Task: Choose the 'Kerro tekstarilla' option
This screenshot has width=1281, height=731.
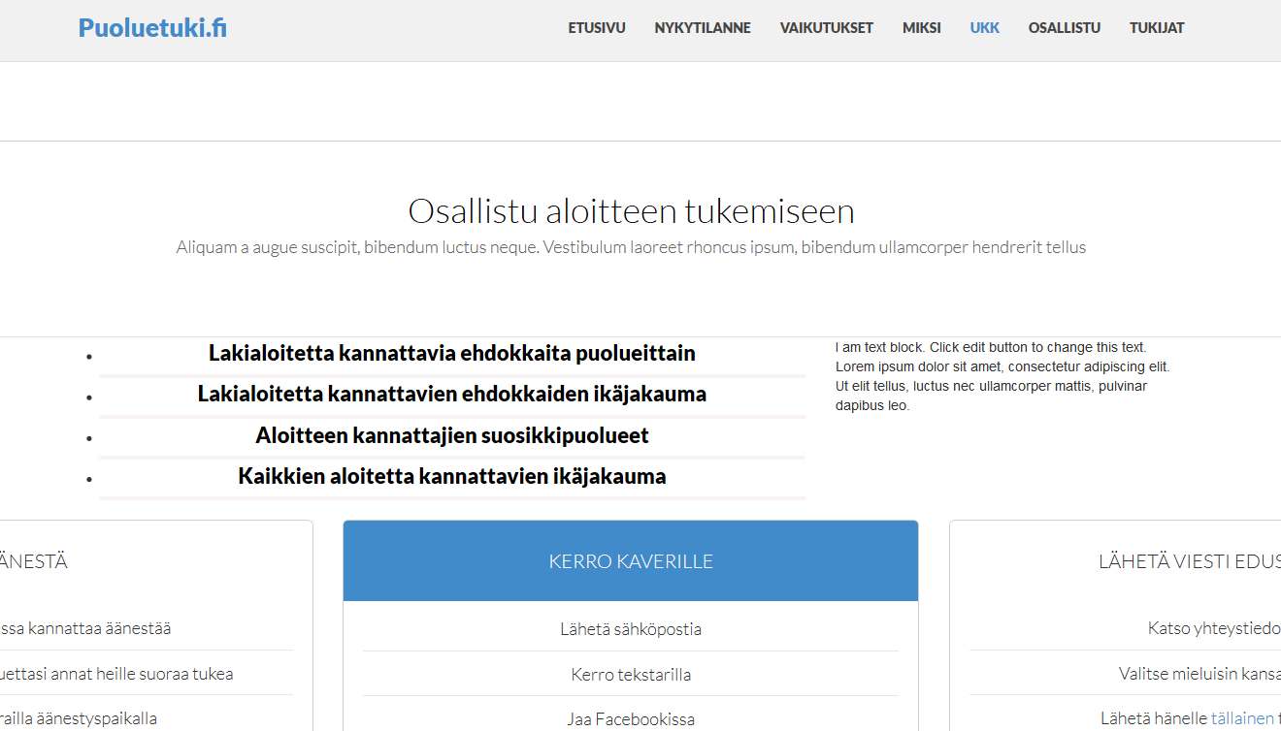Action: pyautogui.click(x=630, y=675)
